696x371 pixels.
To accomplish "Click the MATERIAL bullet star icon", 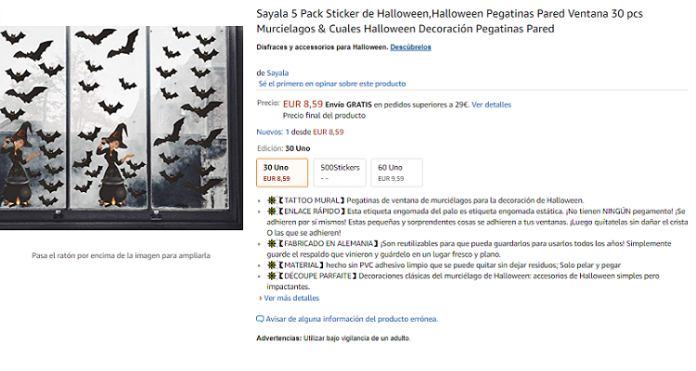I will point(270,265).
